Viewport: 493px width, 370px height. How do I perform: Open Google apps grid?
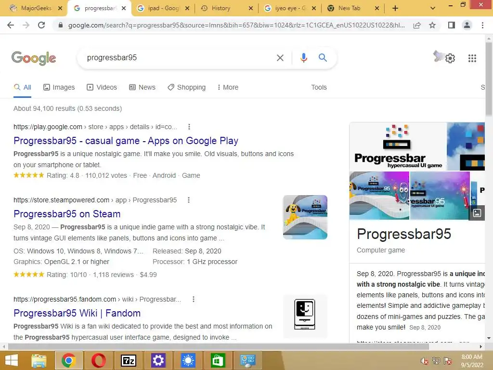click(x=472, y=58)
